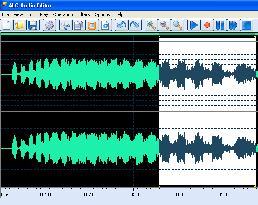The height and width of the screenshot is (205, 258).
Task: Pause playback with the Pause button
Action: pyautogui.click(x=220, y=25)
